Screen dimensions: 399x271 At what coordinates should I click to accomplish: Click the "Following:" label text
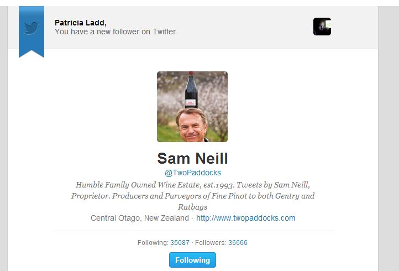point(153,242)
